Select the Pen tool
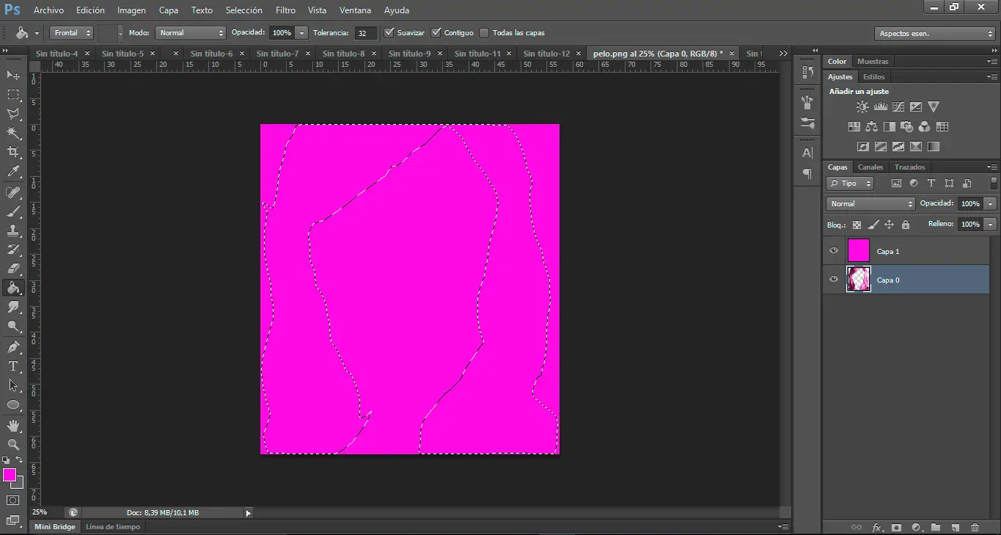This screenshot has width=1001, height=535. click(x=13, y=347)
